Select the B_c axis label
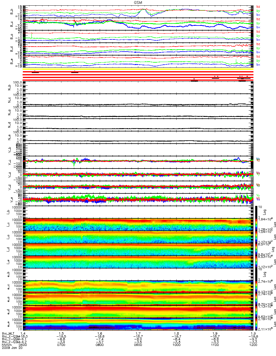 point(11,24)
